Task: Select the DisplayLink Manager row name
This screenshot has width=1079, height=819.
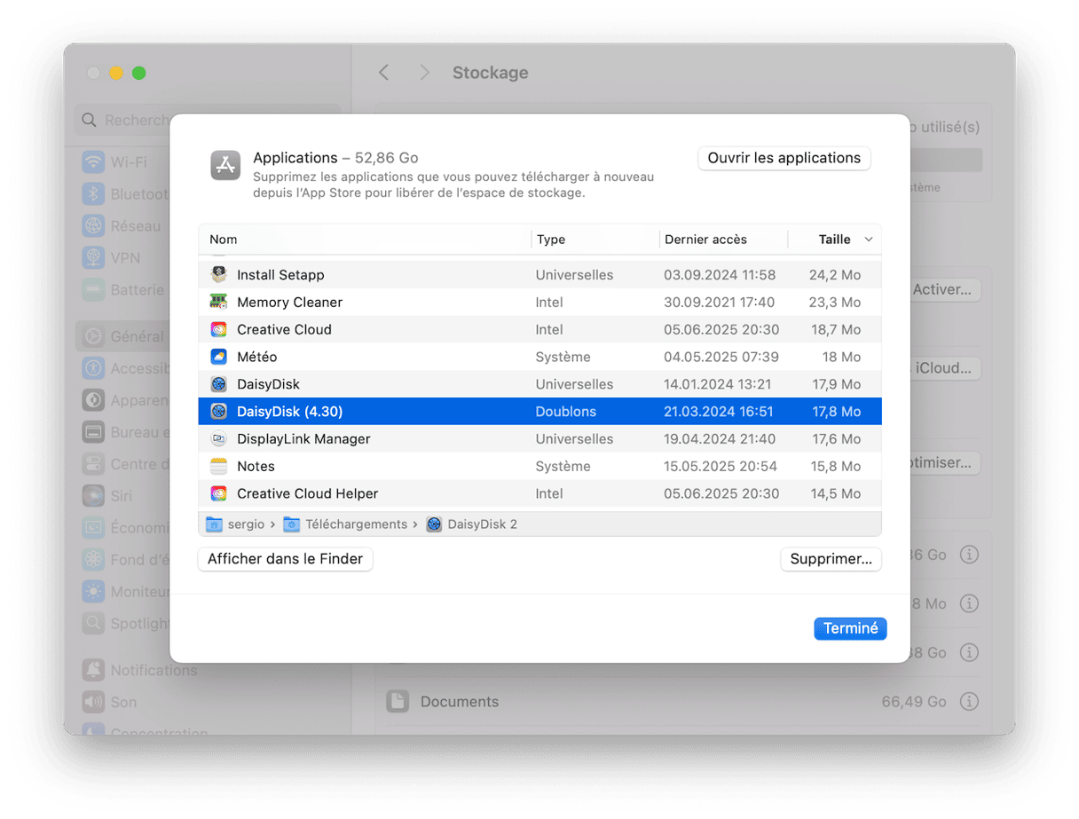Action: click(303, 439)
